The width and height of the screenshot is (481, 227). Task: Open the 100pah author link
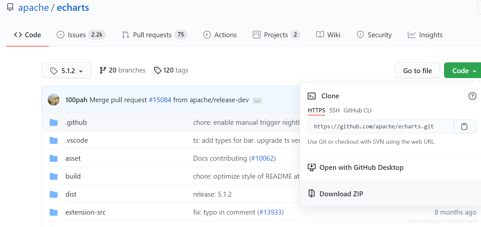coord(76,100)
